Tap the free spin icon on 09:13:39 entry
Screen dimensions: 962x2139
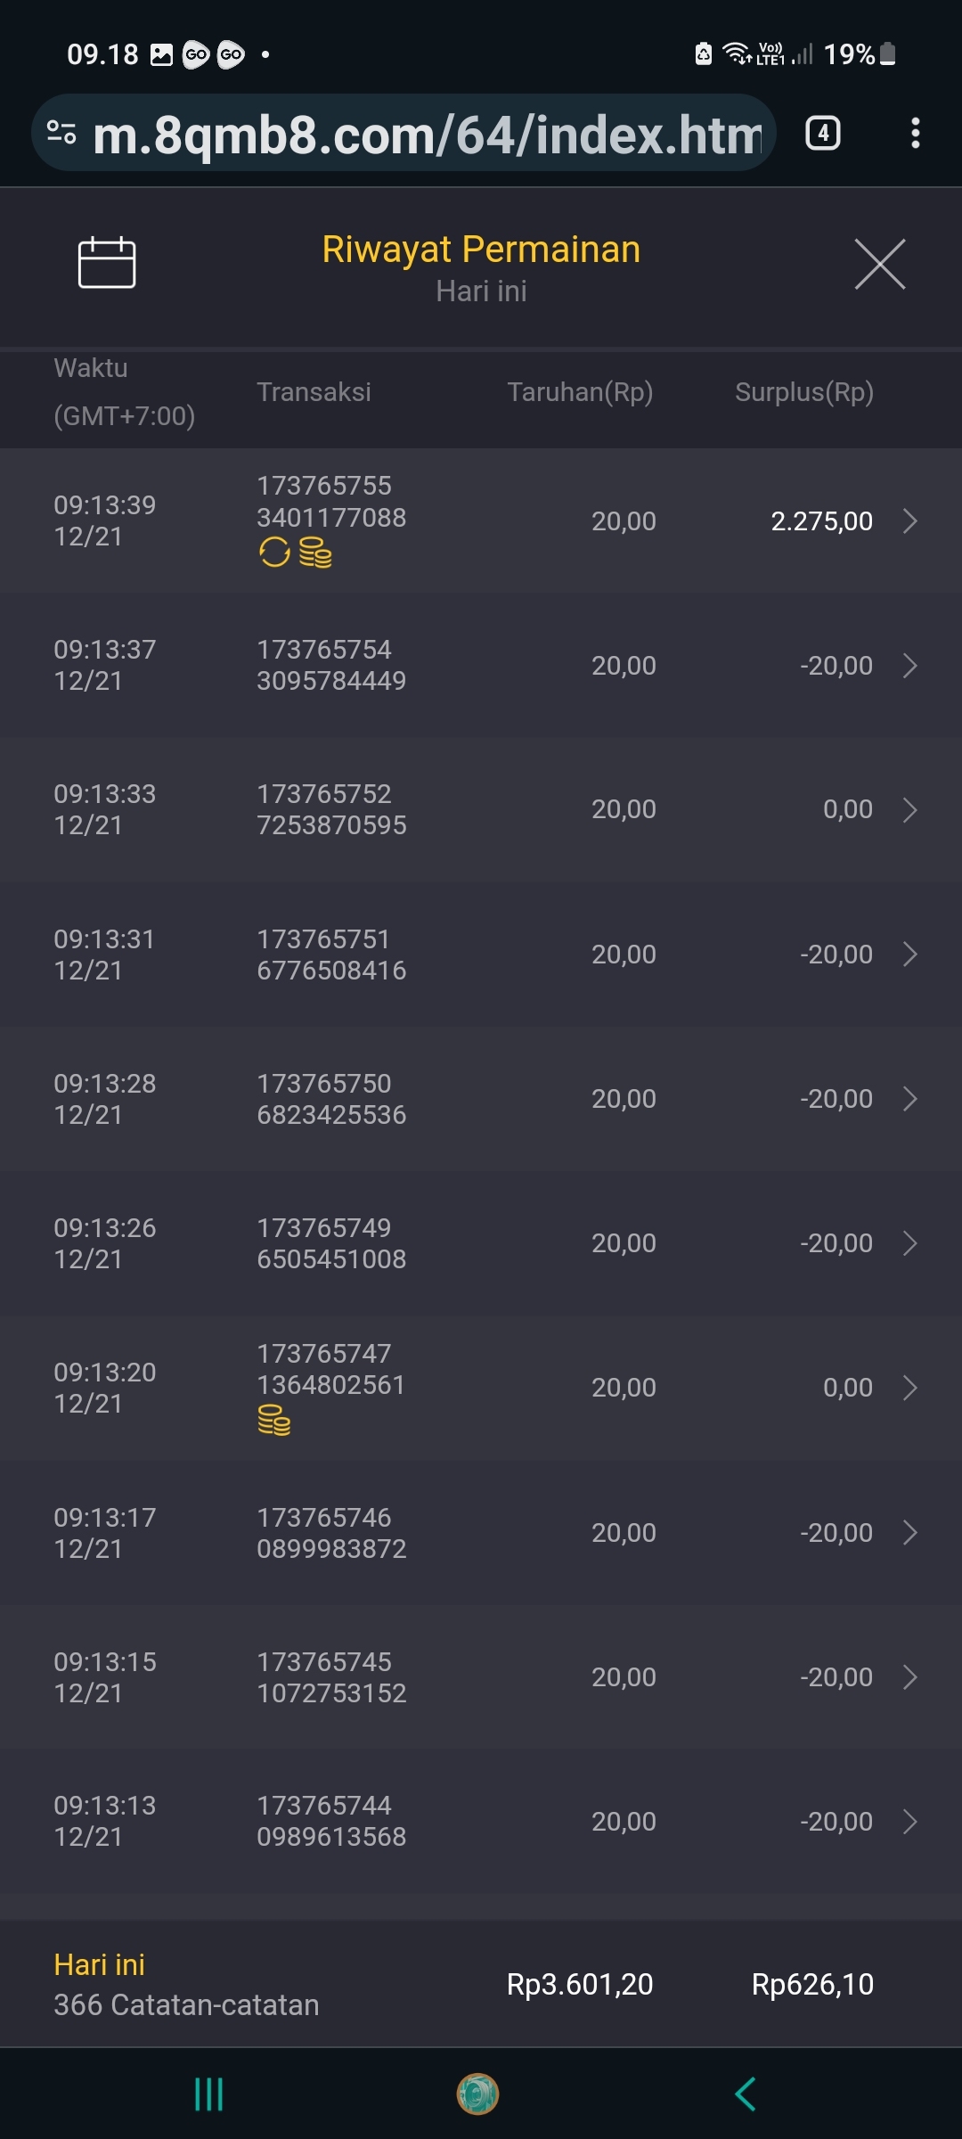274,553
